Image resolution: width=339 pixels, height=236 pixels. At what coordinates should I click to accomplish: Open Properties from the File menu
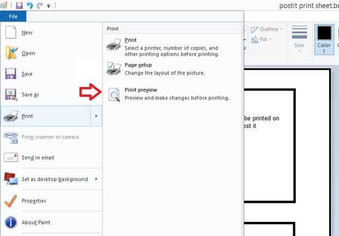coord(51,201)
